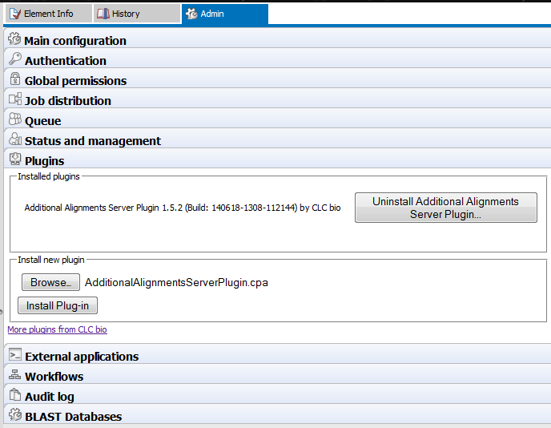Expand the Global permissions section
551x428 pixels.
pyautogui.click(x=278, y=79)
